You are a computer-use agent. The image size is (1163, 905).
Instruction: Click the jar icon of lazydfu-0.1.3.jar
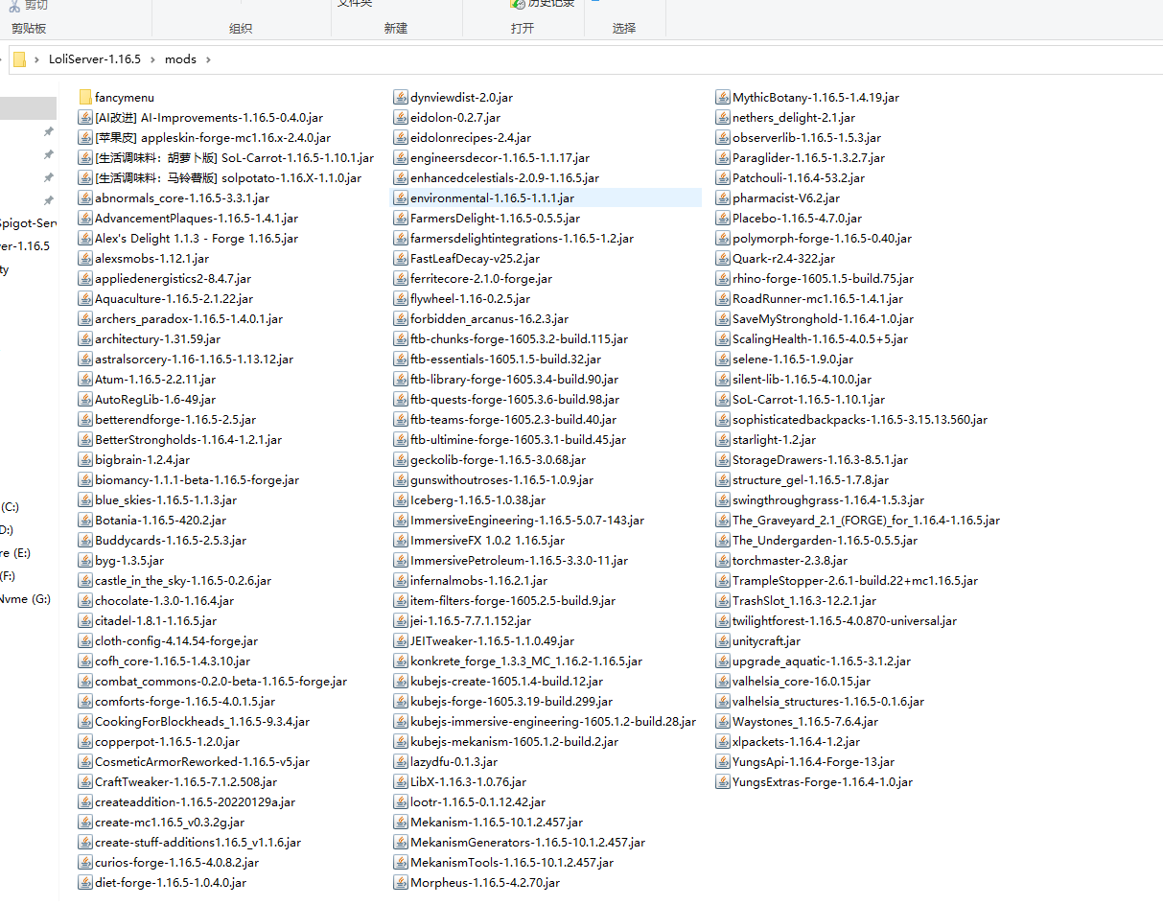click(x=402, y=761)
